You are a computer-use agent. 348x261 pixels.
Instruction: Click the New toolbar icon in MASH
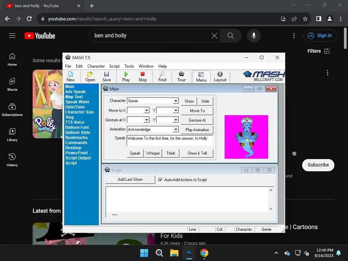click(x=71, y=76)
